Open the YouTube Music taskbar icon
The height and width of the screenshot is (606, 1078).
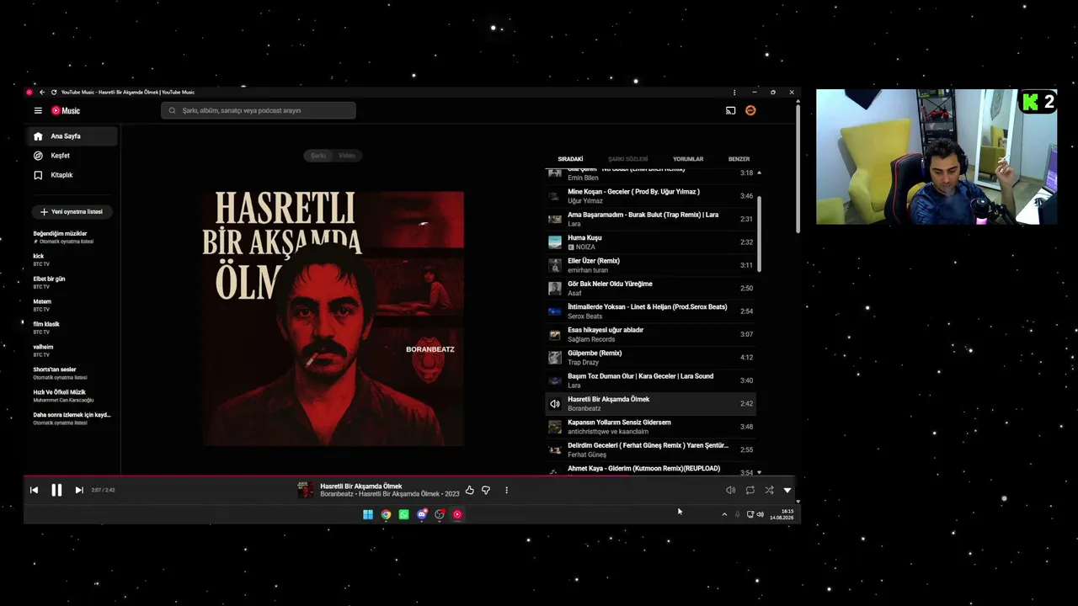457,514
